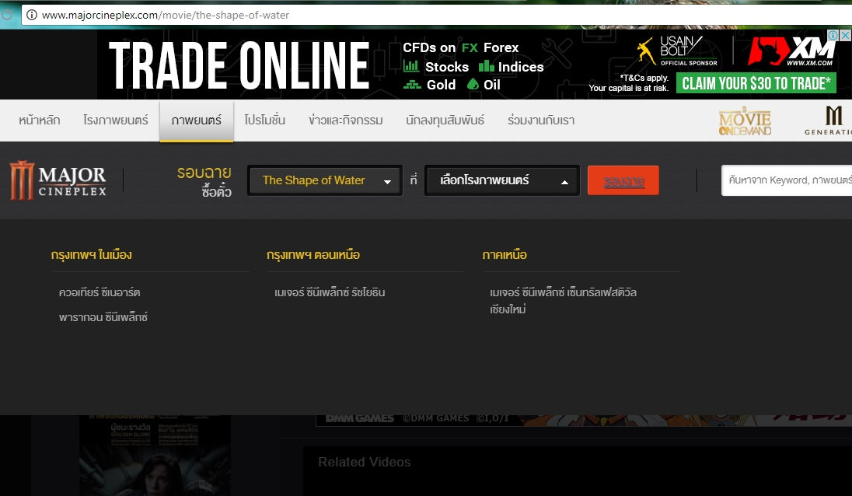Click the movie poster thumbnail
Image resolution: width=852 pixels, height=496 pixels.
tap(155, 456)
